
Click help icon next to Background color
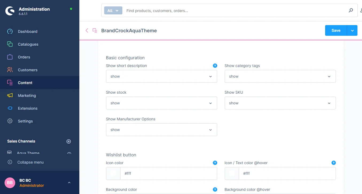(x=215, y=189)
